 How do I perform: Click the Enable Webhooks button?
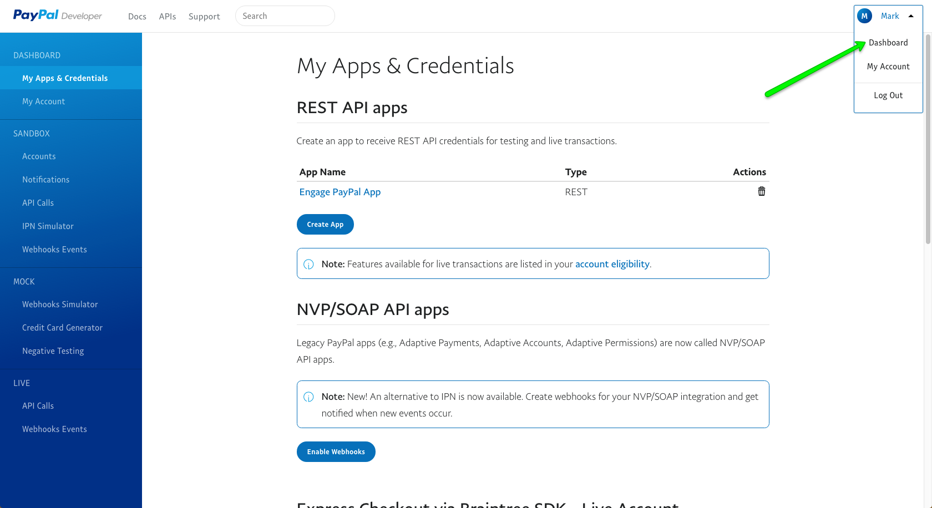[336, 452]
